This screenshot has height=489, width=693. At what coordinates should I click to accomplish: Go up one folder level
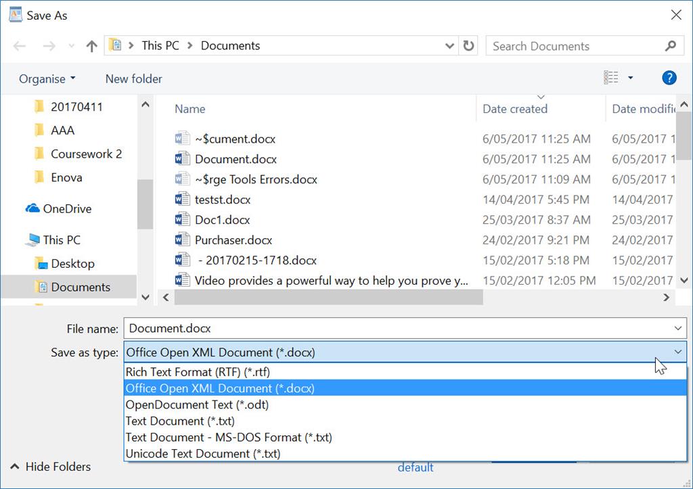(91, 46)
